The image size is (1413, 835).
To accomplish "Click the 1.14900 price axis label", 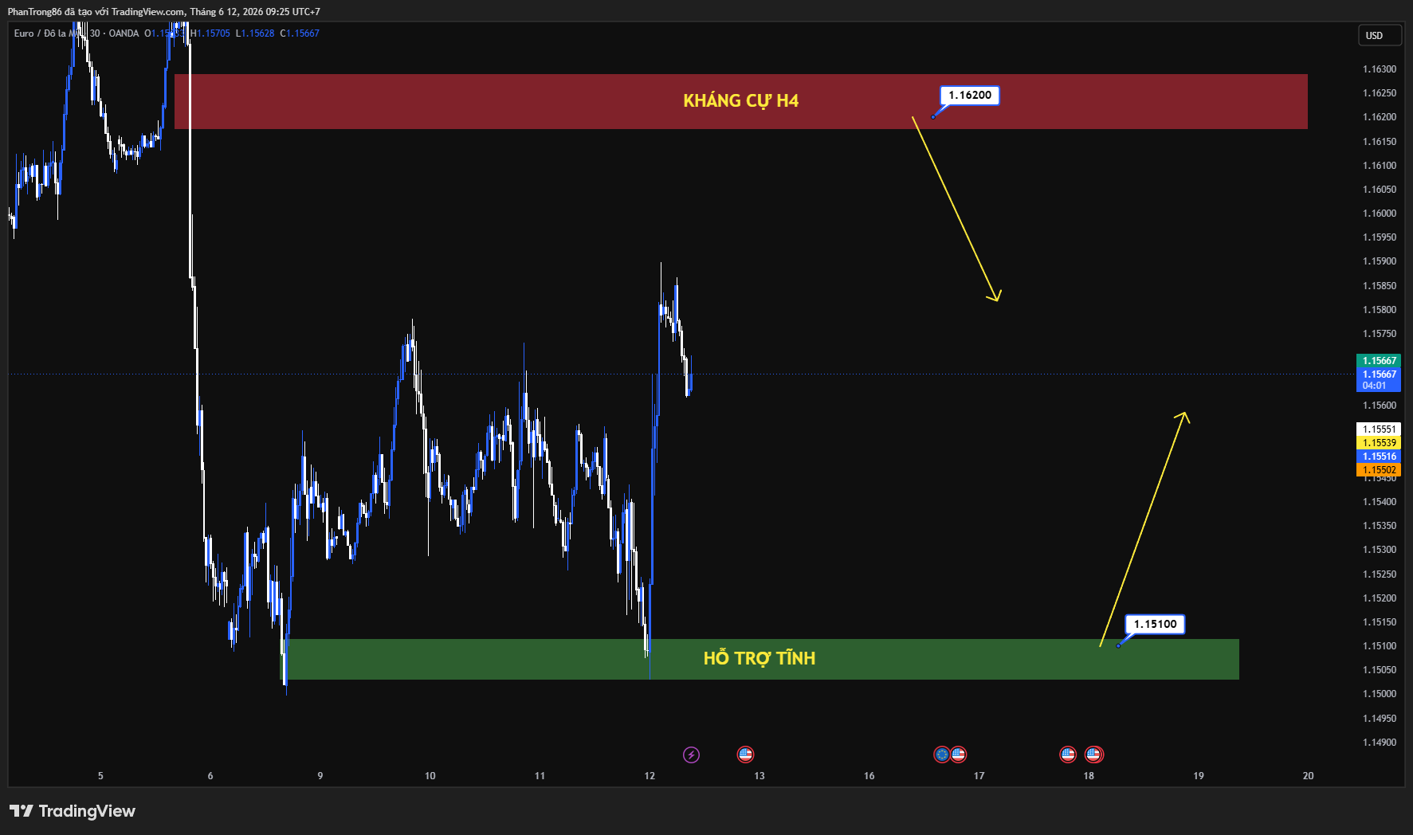I will [x=1380, y=743].
